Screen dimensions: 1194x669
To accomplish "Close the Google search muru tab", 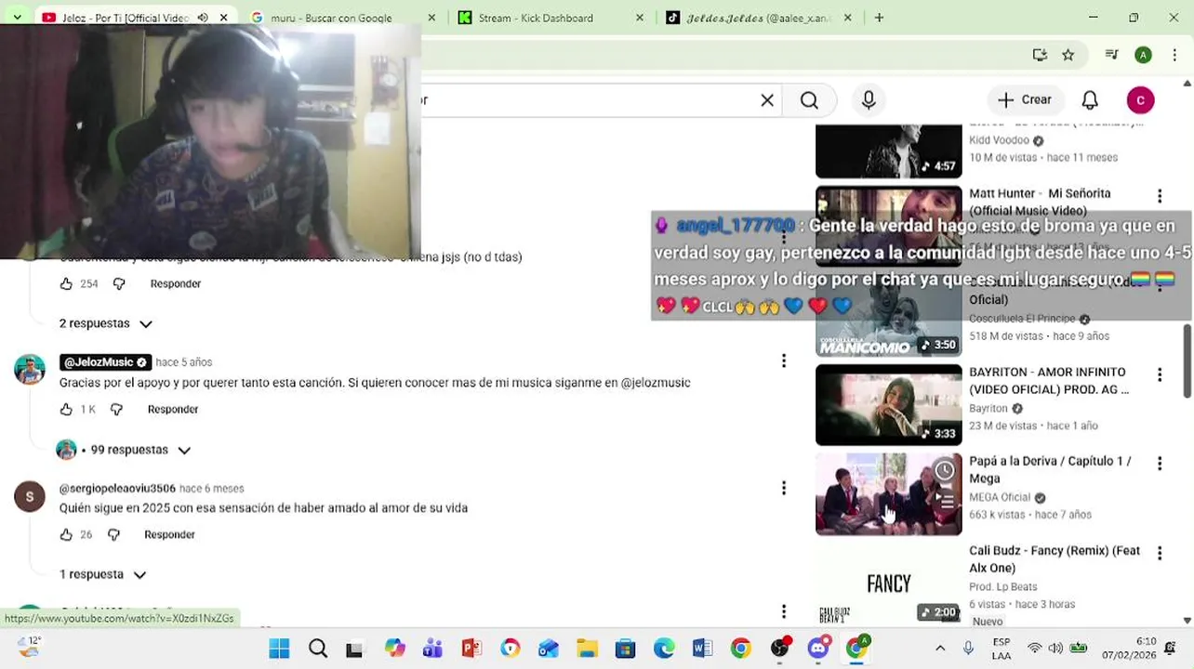I will (x=431, y=18).
